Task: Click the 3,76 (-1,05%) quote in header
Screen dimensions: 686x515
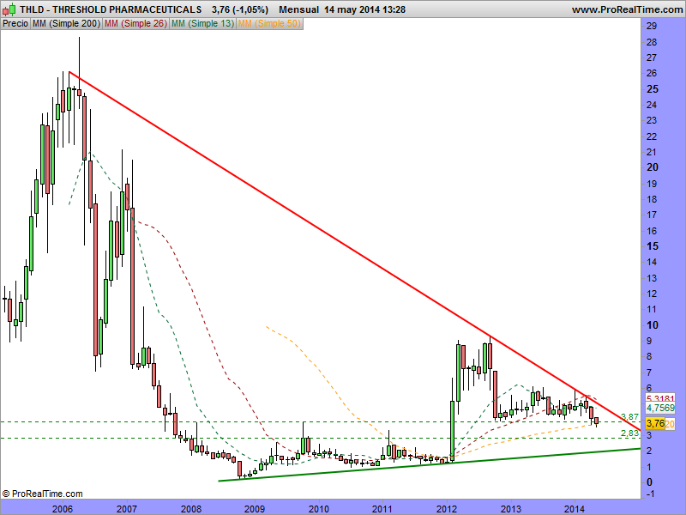Action: [240, 9]
